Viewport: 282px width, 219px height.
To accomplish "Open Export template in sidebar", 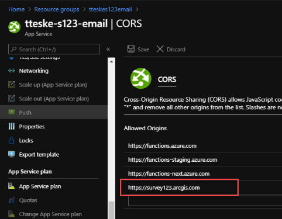I will pos(39,155).
